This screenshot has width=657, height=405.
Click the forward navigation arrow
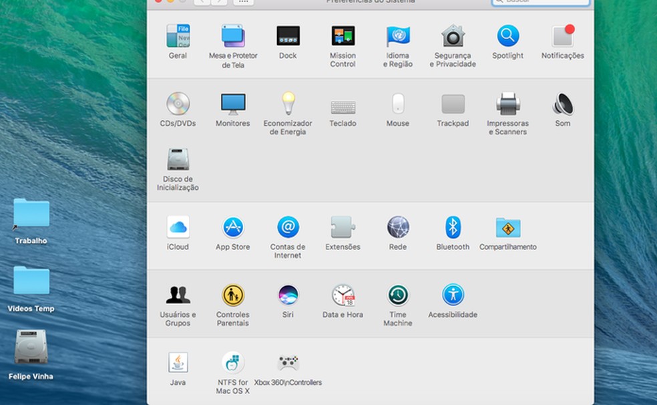(218, 2)
